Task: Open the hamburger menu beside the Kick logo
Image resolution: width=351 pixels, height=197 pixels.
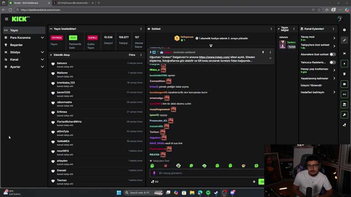Action: (x=6, y=19)
